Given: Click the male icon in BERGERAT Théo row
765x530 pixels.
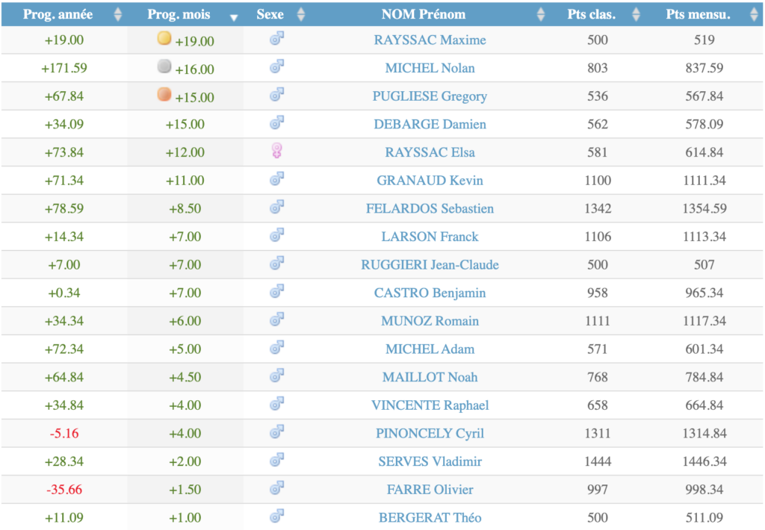Looking at the screenshot, I should (x=276, y=516).
